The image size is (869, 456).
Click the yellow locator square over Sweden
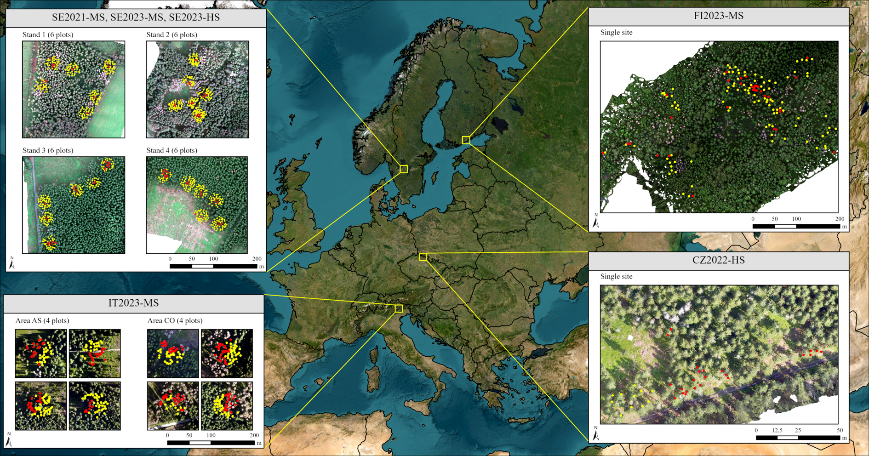404,169
